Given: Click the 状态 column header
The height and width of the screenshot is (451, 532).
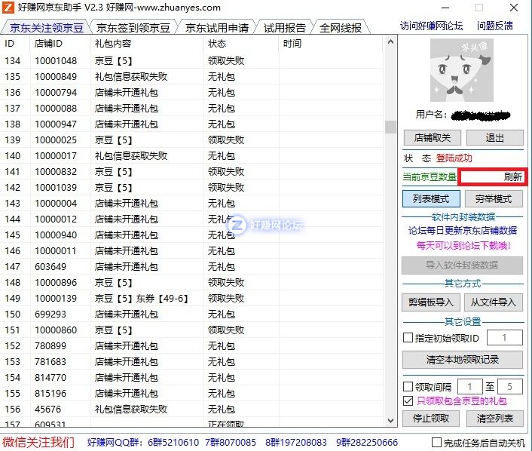Looking at the screenshot, I should [x=241, y=44].
